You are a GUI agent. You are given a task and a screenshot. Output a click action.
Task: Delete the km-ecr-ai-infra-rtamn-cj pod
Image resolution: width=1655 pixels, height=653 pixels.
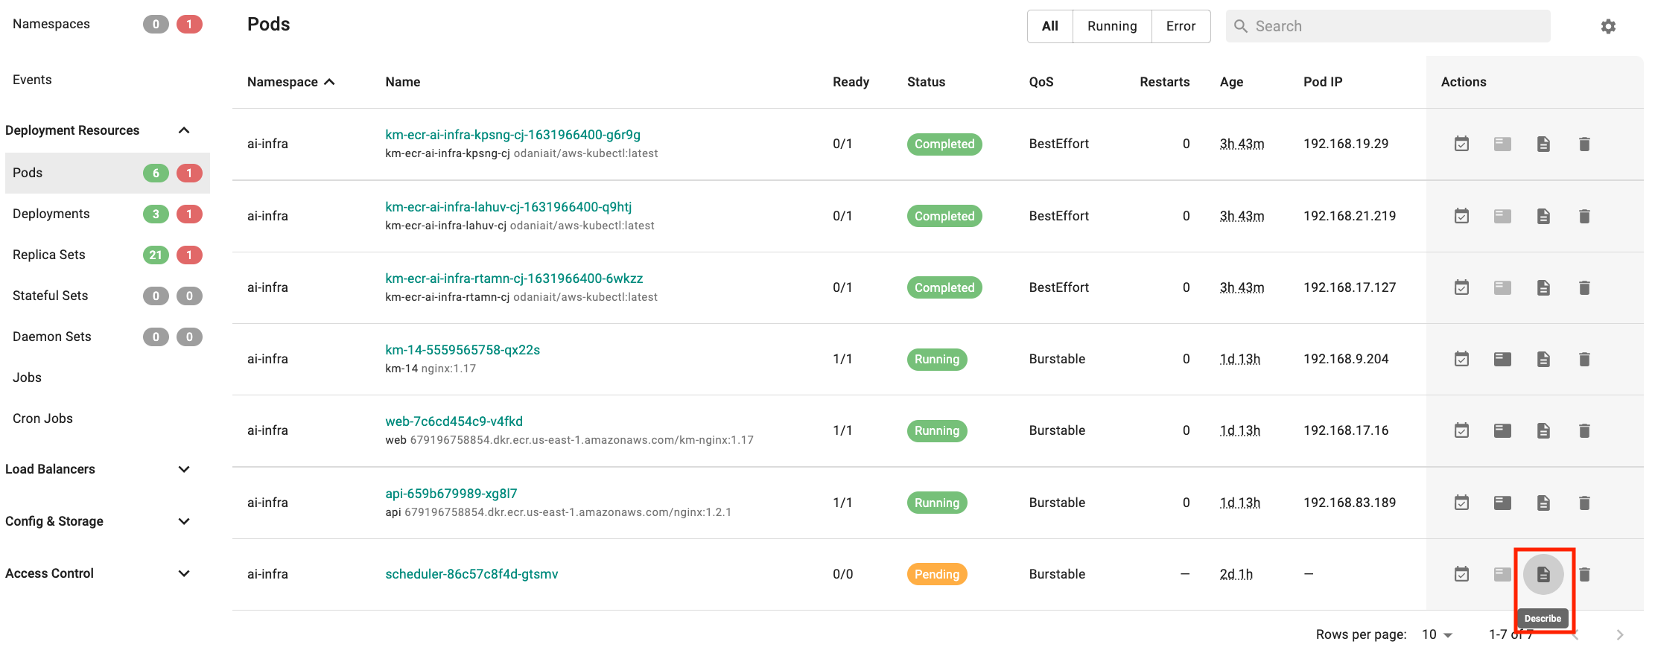click(1584, 287)
